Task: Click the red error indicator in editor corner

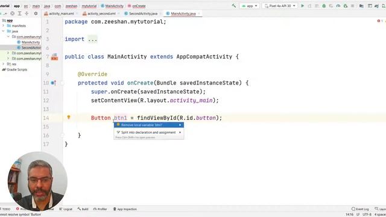Action: [x=379, y=21]
